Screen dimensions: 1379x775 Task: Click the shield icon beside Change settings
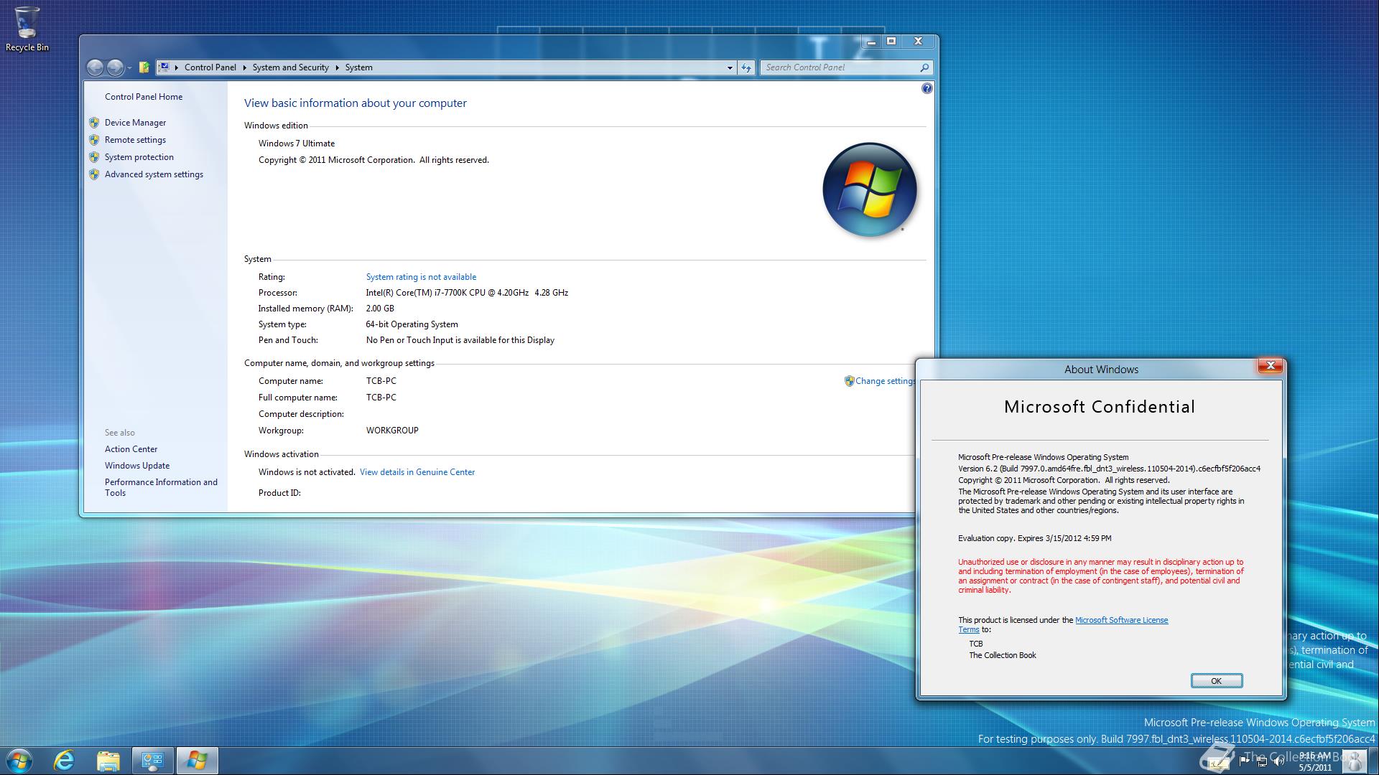849,381
